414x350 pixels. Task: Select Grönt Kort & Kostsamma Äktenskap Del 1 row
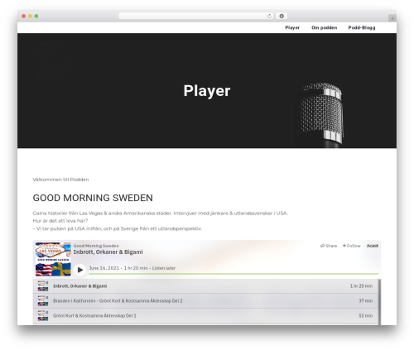(205, 316)
